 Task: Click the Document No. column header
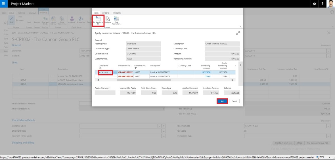(x=124, y=66)
